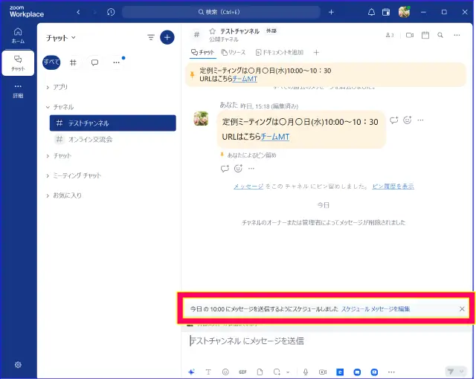Select the チャット icon in left sidebar
This screenshot has height=379, width=476.
tap(18, 63)
